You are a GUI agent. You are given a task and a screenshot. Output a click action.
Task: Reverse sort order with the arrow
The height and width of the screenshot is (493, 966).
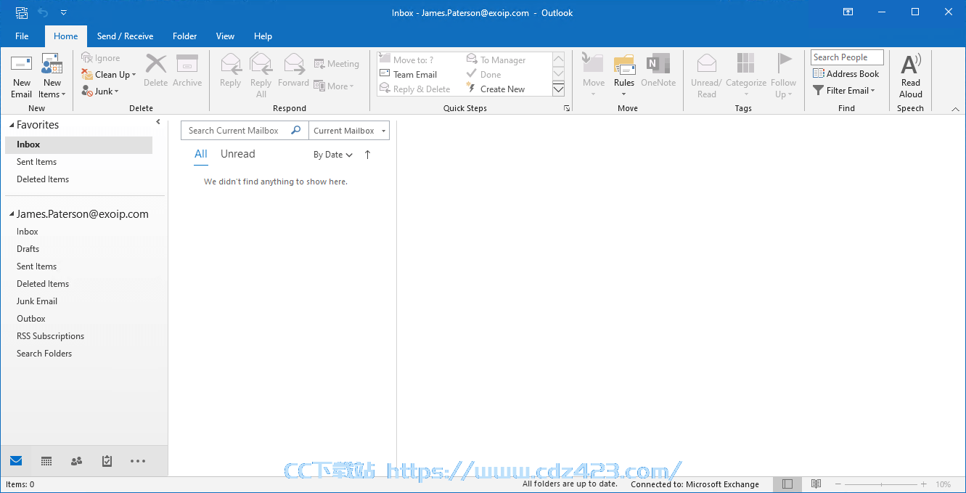coord(367,155)
